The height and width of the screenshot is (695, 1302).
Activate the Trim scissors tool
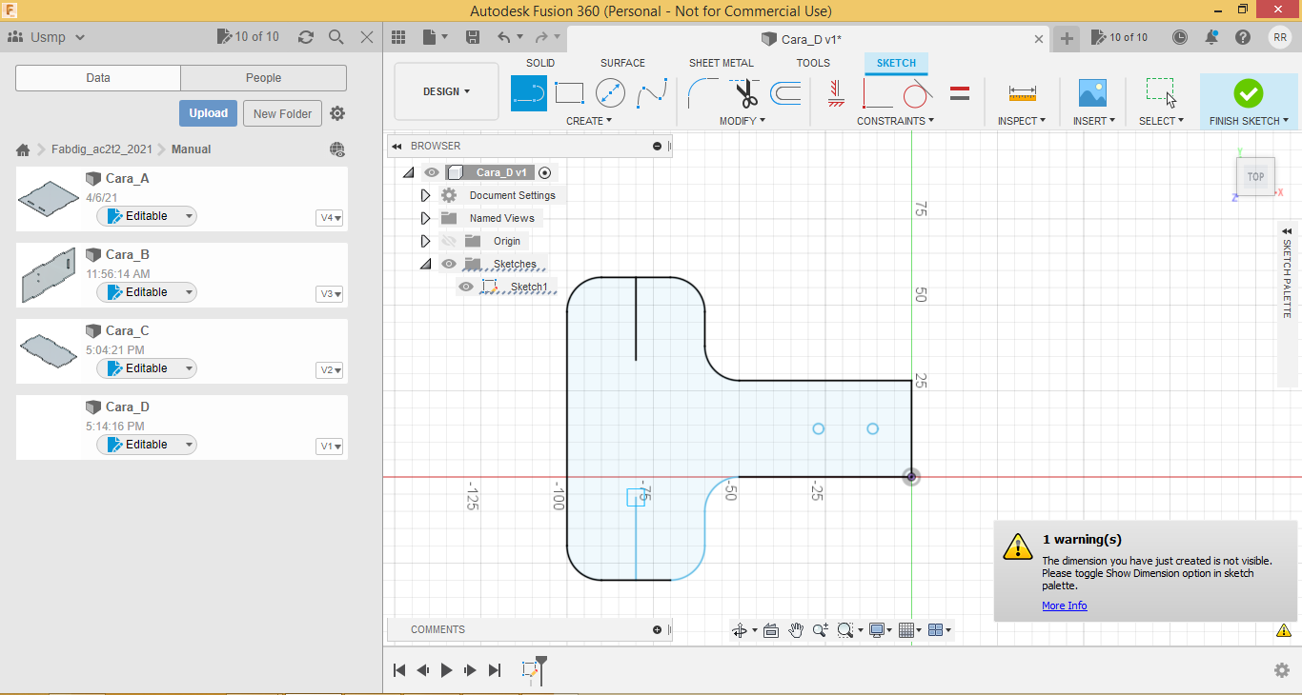click(x=744, y=93)
